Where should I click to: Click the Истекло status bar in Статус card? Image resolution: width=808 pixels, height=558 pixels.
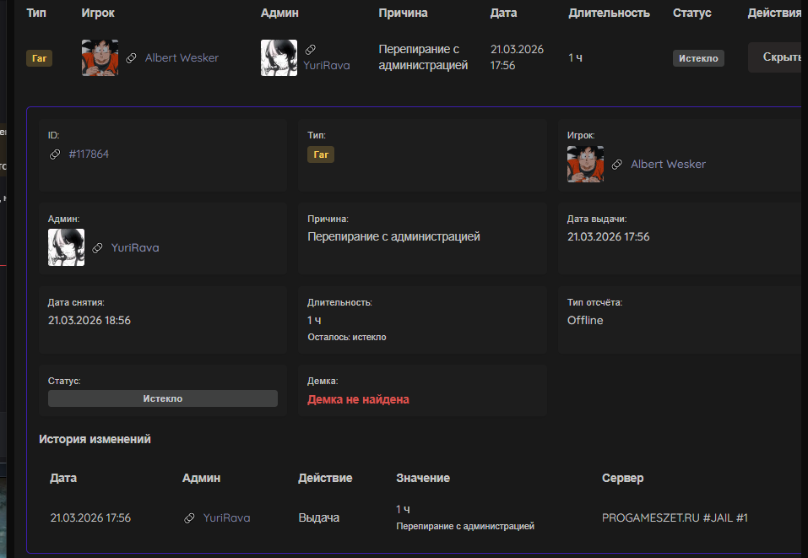162,398
